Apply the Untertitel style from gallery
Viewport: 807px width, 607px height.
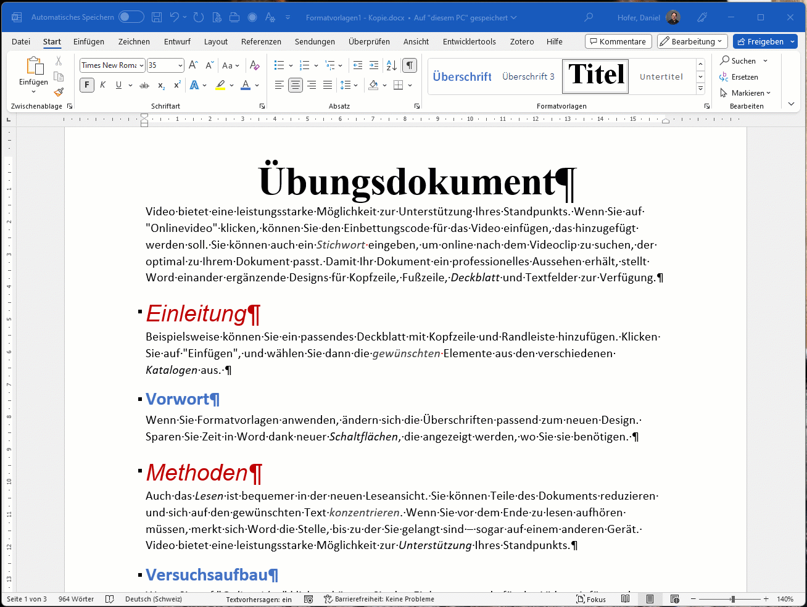[x=661, y=76]
